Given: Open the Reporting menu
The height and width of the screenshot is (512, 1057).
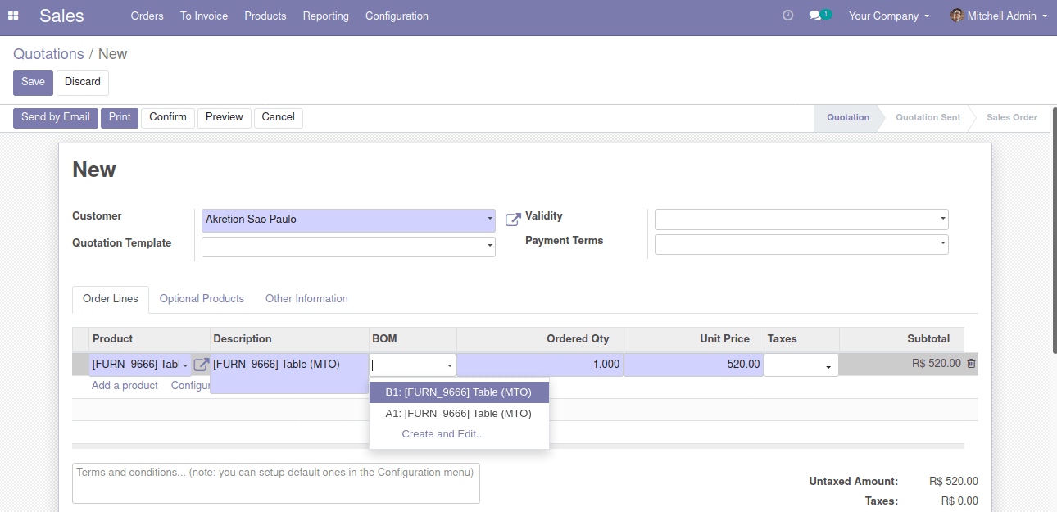Looking at the screenshot, I should [325, 16].
